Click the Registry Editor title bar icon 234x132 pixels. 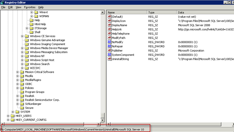pos(2,3)
